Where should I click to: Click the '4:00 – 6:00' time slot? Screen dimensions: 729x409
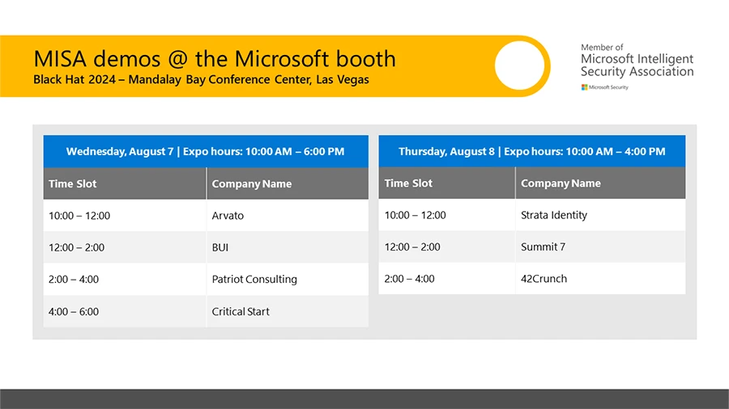click(125, 312)
